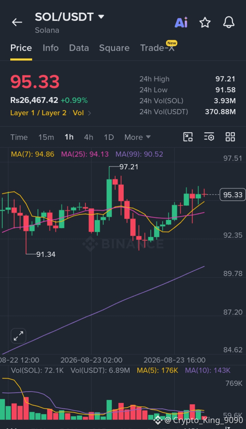Viewport: 246px width, 429px height.
Task: Tap the 91.34 low marker on chart
Action: tap(46, 254)
